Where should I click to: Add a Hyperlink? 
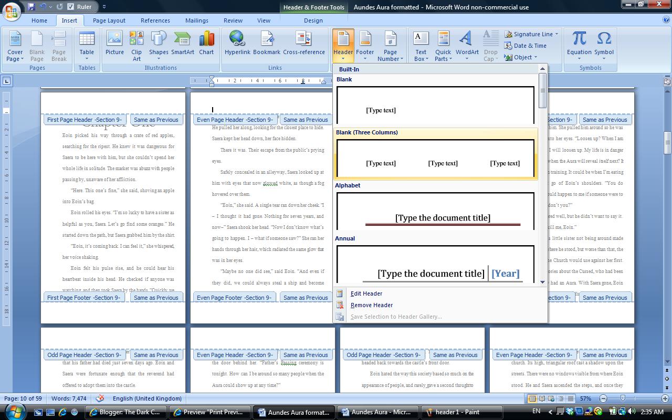(237, 45)
